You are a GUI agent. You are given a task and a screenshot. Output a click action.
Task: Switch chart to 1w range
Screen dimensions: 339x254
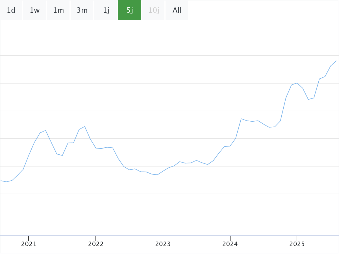tap(35, 10)
